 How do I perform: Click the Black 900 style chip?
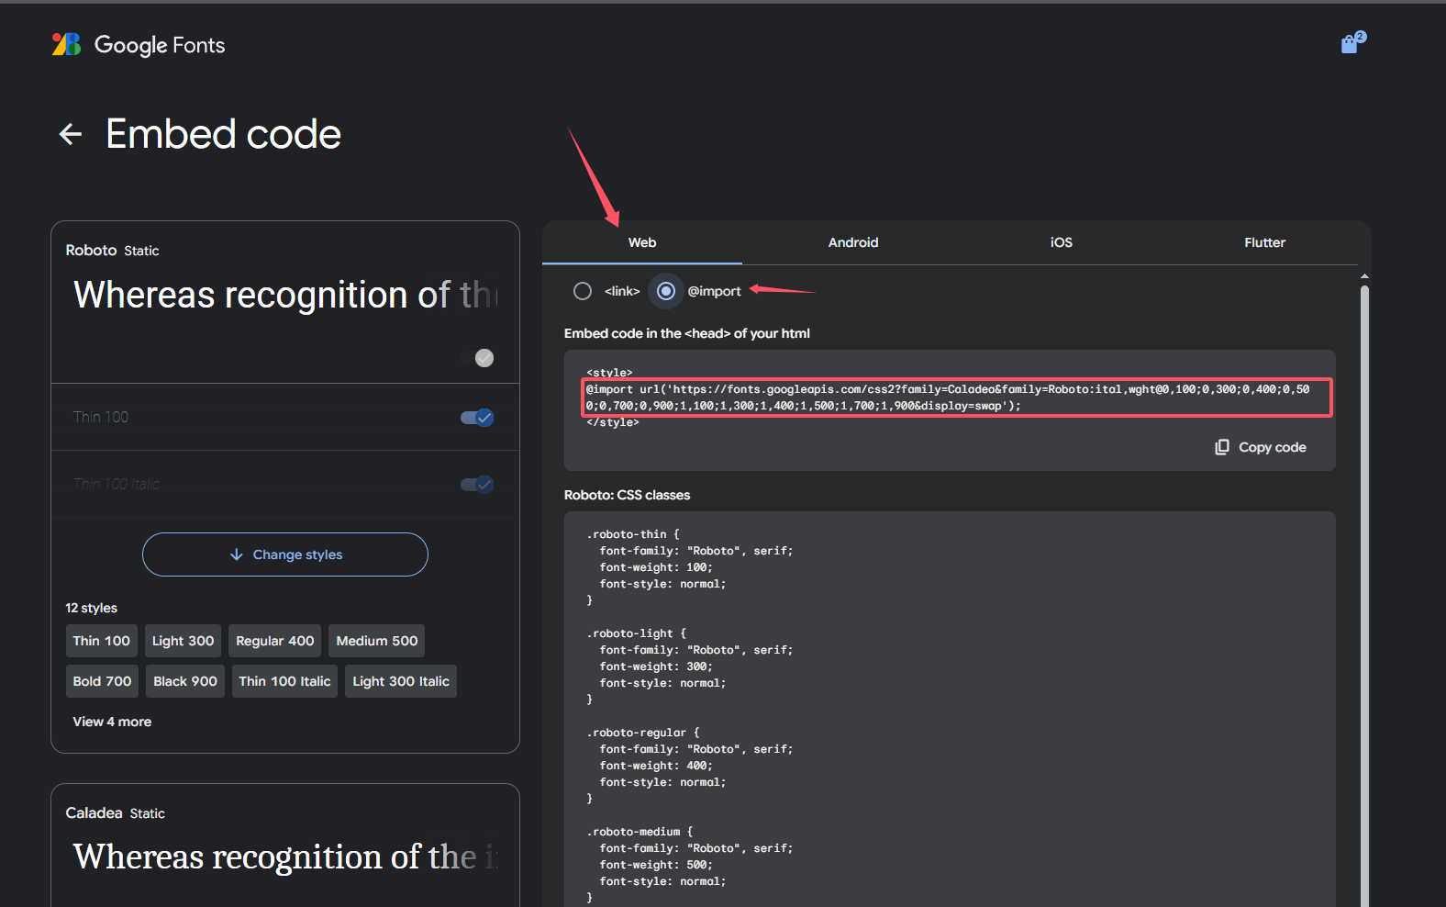(185, 681)
